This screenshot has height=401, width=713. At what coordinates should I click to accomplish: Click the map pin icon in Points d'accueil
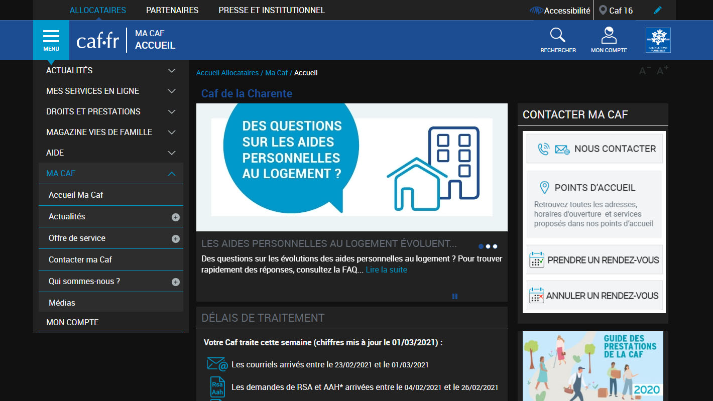[x=544, y=188]
